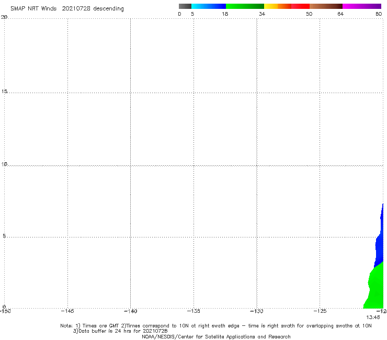Click the latitude axis label '10'

click(4, 164)
